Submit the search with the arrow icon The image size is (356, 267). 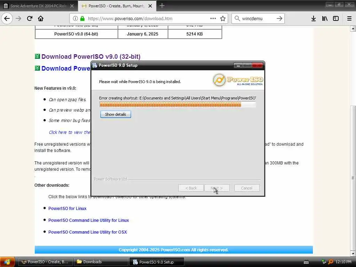point(279,18)
